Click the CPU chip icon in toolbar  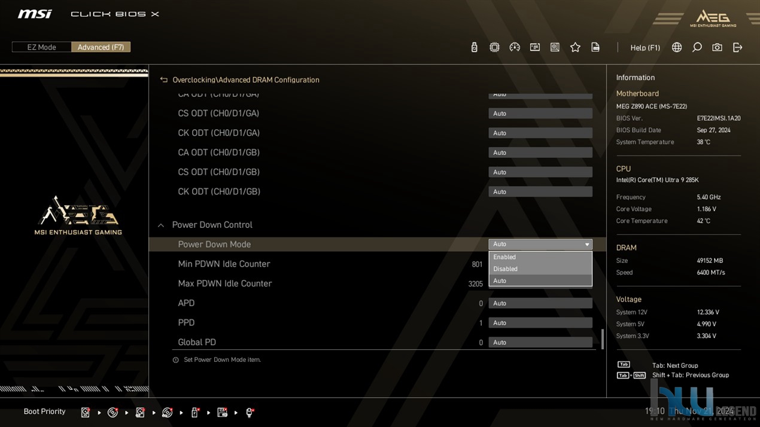(494, 47)
